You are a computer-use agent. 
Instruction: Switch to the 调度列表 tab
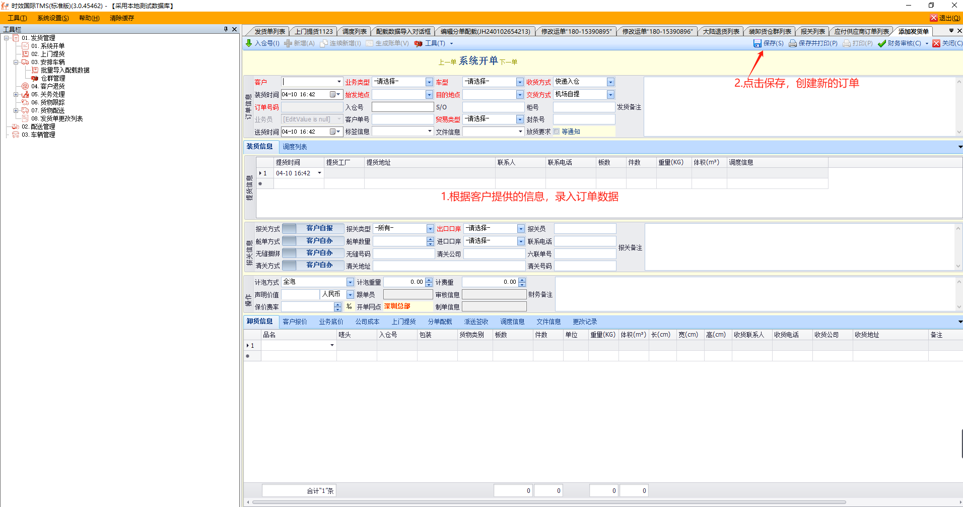(x=295, y=147)
